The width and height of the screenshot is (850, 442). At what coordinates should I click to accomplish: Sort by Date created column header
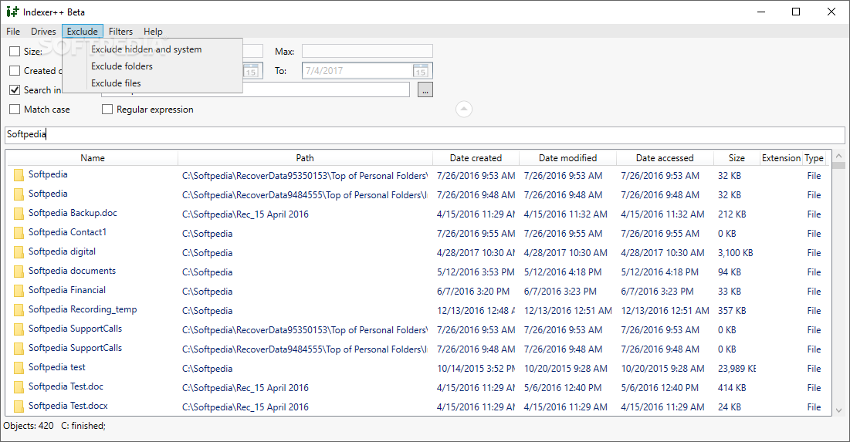click(x=476, y=158)
